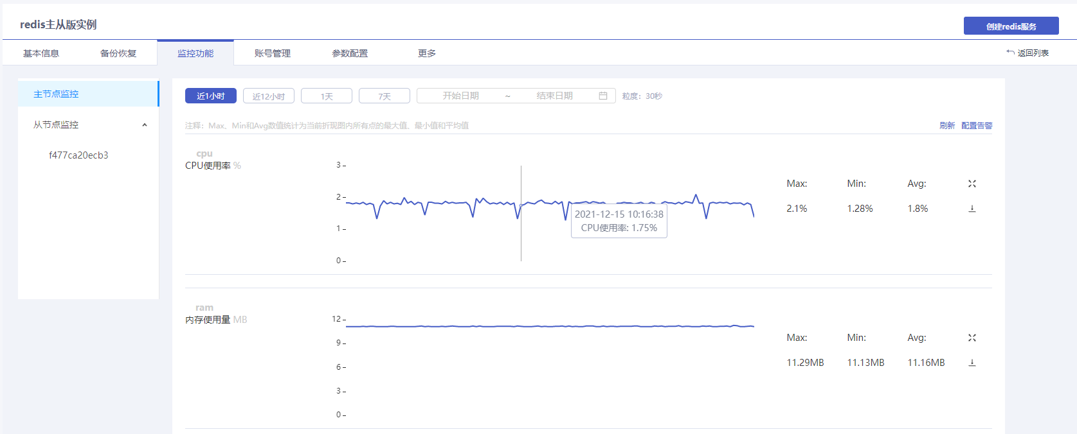Open the date range calendar picker icon

(603, 96)
